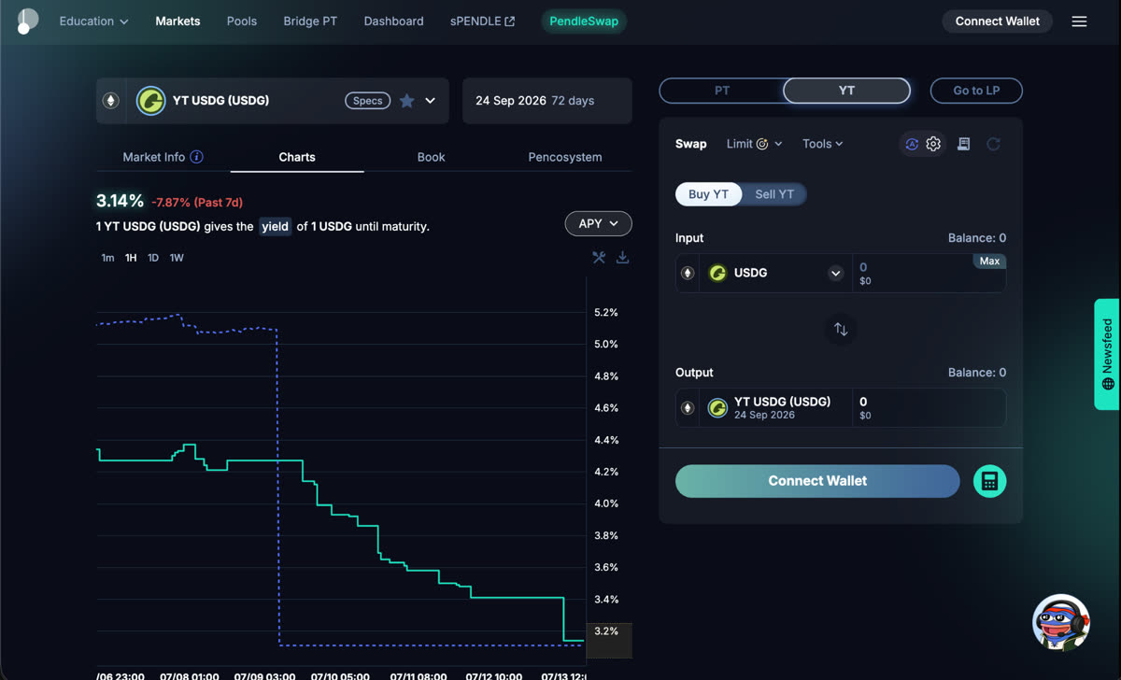Click the Input Balance: 0 label
The height and width of the screenshot is (680, 1121).
(977, 238)
